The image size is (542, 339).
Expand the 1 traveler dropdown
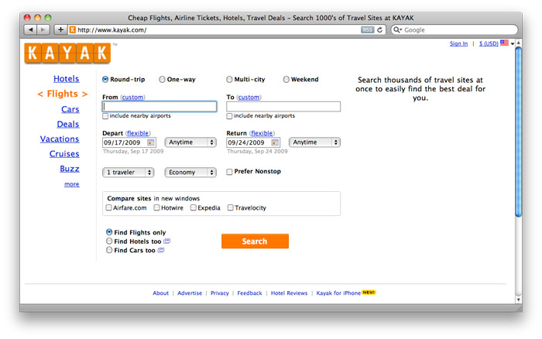[128, 173]
